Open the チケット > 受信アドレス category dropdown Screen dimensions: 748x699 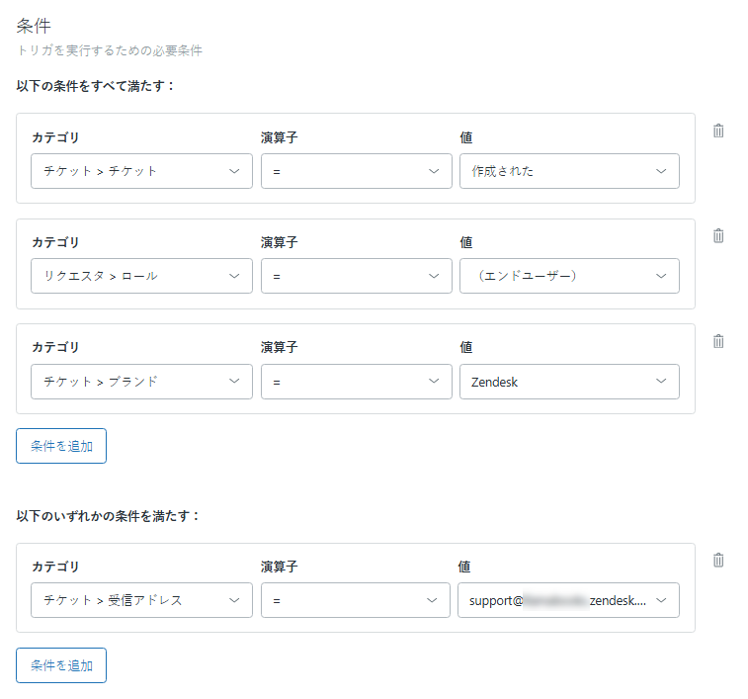(141, 600)
